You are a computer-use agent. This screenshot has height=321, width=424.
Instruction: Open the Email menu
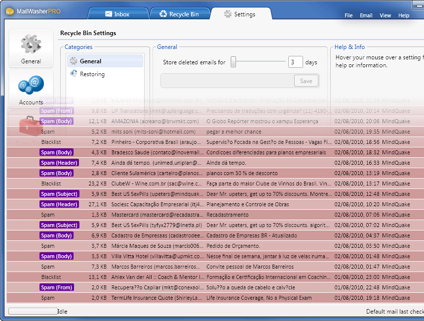click(x=366, y=15)
